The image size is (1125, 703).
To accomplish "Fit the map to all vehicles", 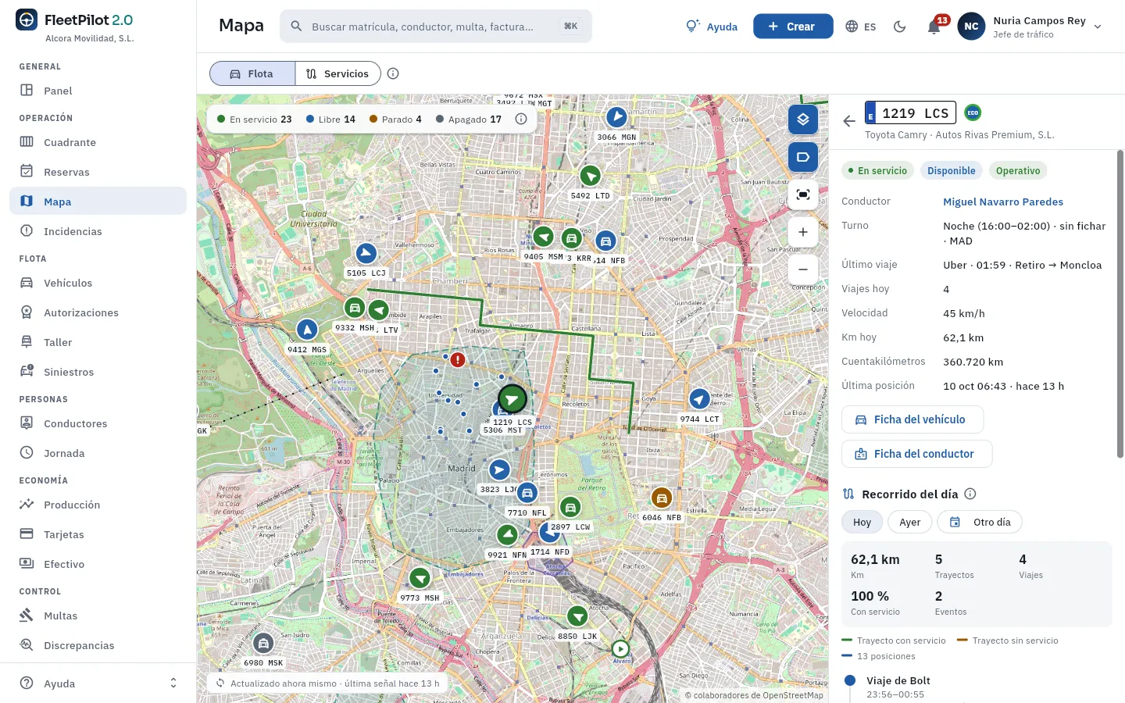I will (x=803, y=194).
